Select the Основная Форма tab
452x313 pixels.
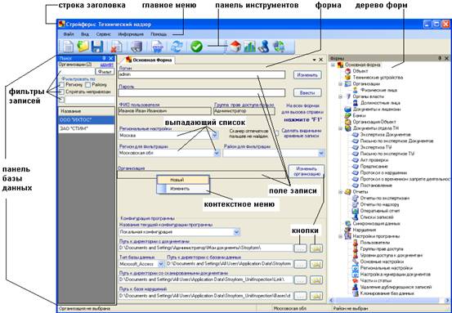pyautogui.click(x=149, y=60)
